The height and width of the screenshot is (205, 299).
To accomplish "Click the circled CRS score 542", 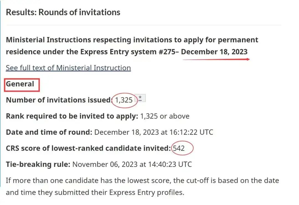I will [179, 148].
